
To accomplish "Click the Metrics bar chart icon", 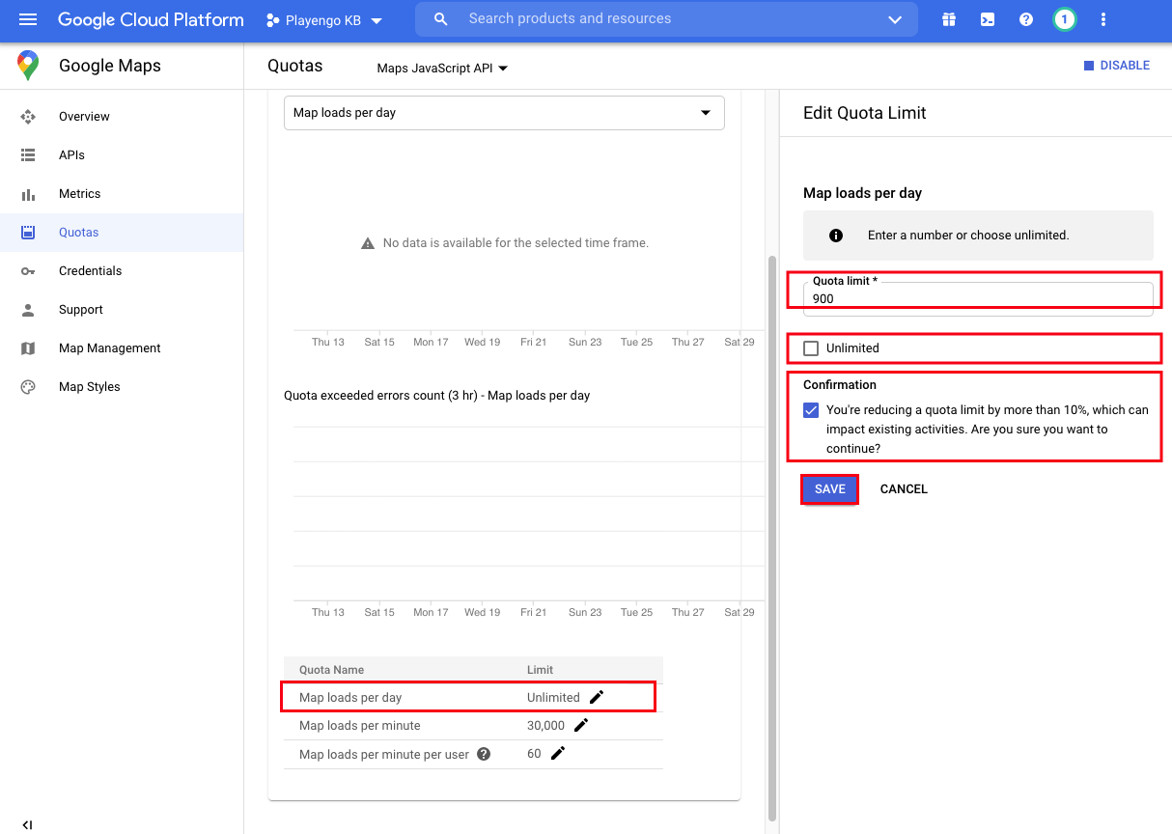I will (28, 194).
